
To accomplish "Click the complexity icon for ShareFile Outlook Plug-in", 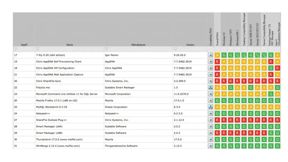I will point(211,120).
